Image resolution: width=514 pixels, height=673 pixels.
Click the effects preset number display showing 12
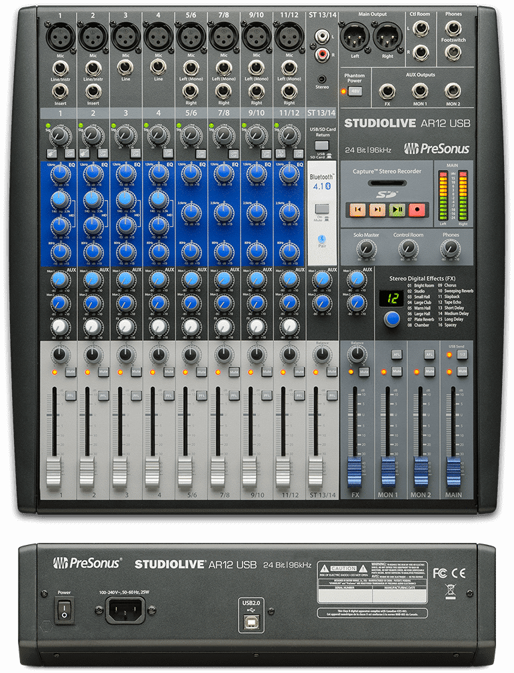pyautogui.click(x=392, y=298)
